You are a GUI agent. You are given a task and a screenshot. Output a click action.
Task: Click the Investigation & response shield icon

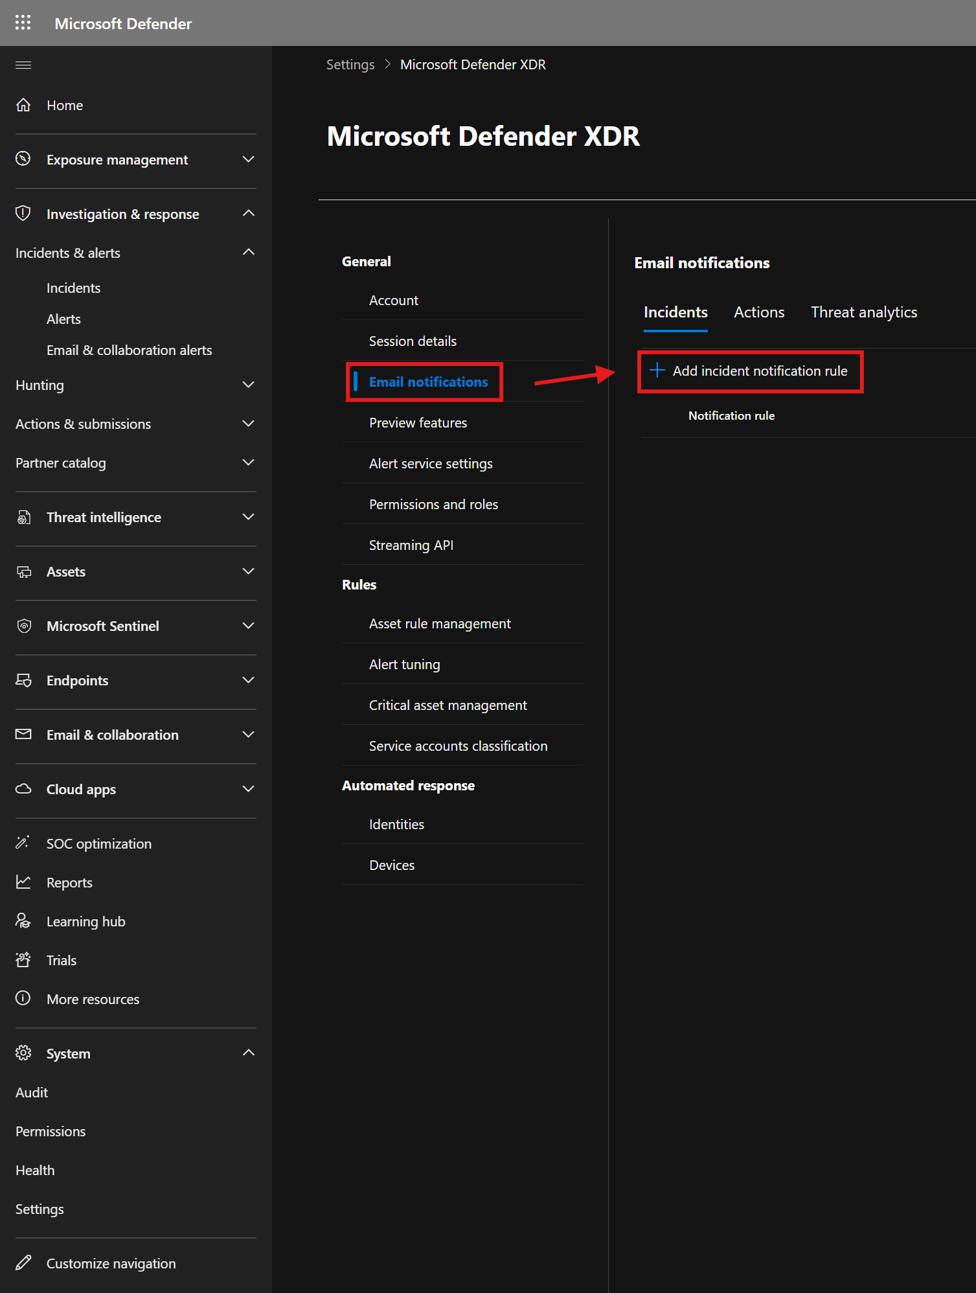pos(23,214)
